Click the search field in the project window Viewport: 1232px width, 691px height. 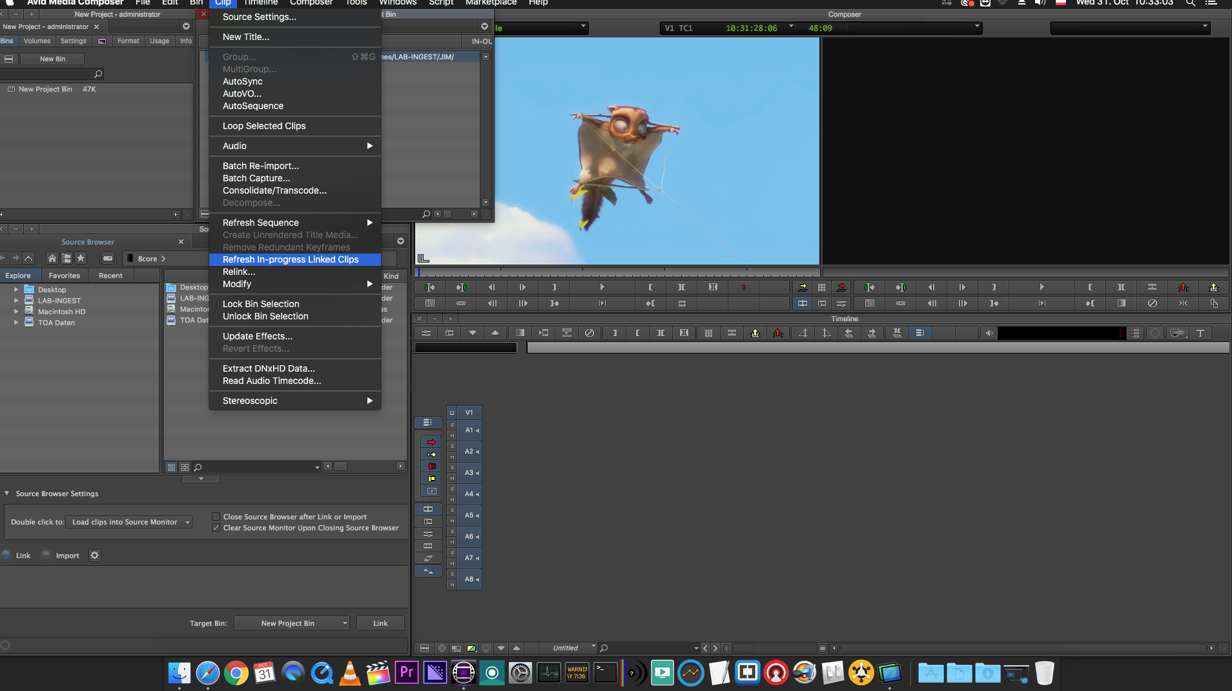pyautogui.click(x=52, y=74)
